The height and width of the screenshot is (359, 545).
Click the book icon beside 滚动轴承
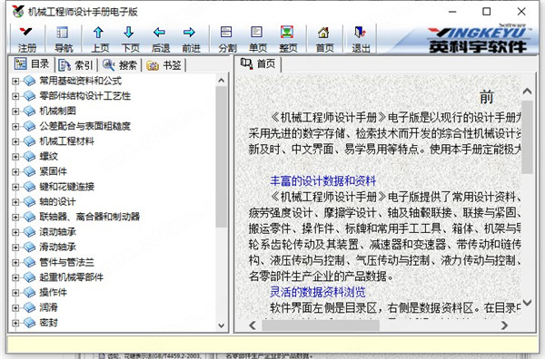[30, 232]
